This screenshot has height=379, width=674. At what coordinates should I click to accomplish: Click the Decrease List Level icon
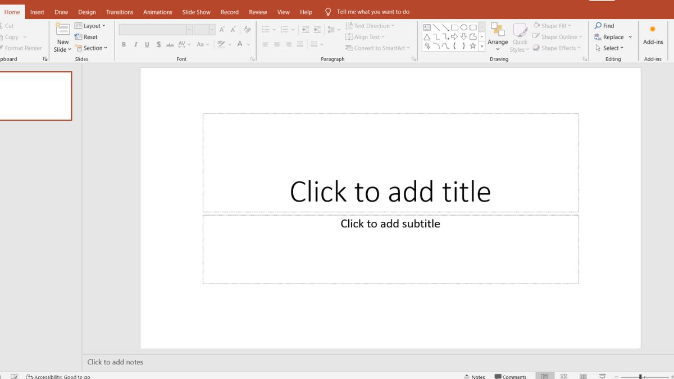pos(306,30)
